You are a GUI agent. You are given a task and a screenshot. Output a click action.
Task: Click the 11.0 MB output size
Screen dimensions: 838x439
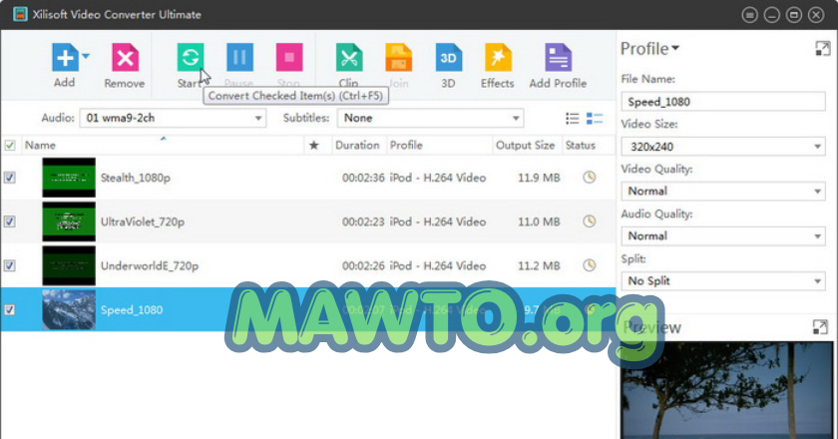coord(539,221)
